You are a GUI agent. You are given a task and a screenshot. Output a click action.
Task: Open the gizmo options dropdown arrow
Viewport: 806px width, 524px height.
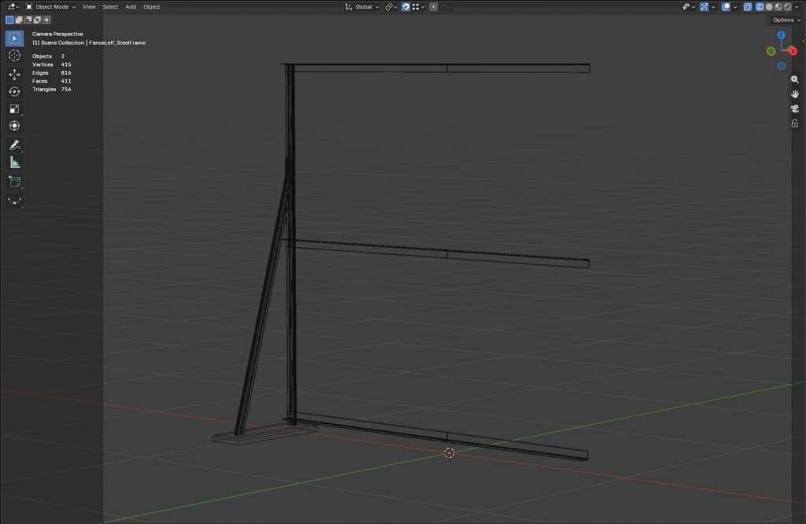pos(713,6)
